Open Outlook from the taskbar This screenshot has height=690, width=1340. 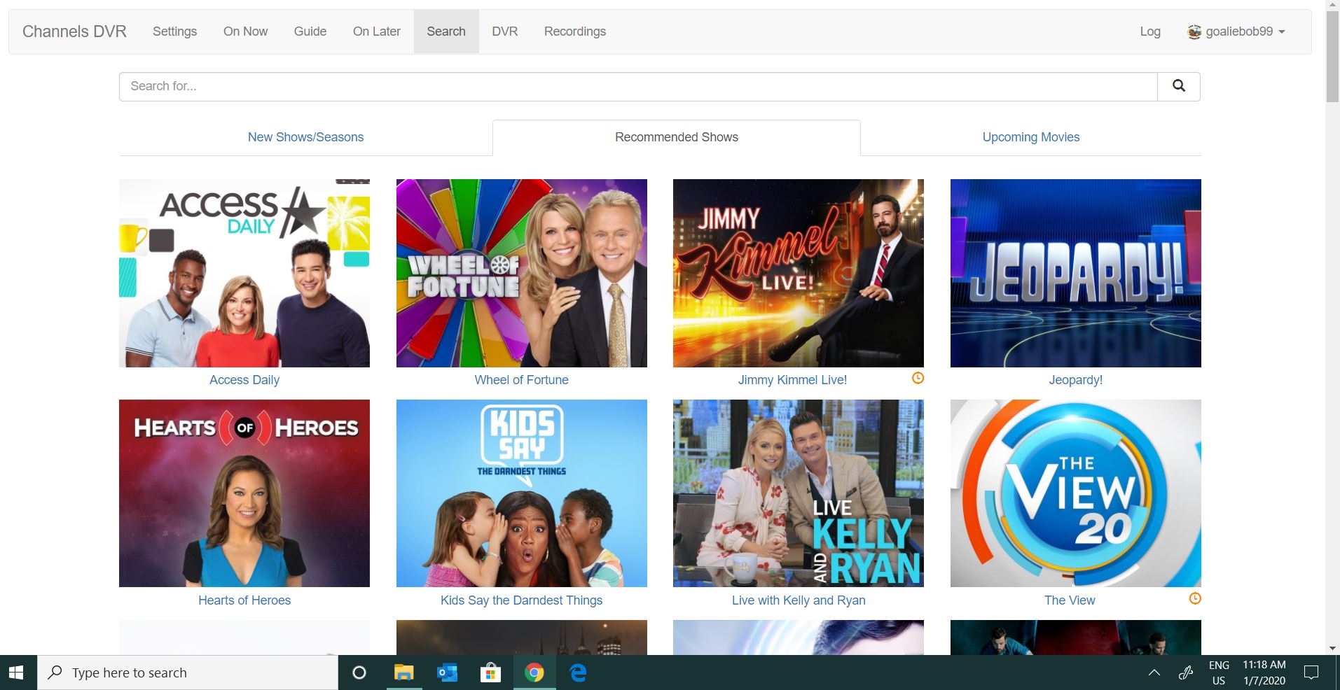[x=447, y=673]
